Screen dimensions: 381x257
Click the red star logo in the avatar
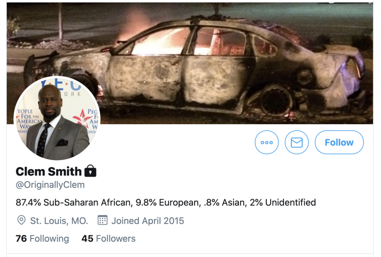click(81, 118)
